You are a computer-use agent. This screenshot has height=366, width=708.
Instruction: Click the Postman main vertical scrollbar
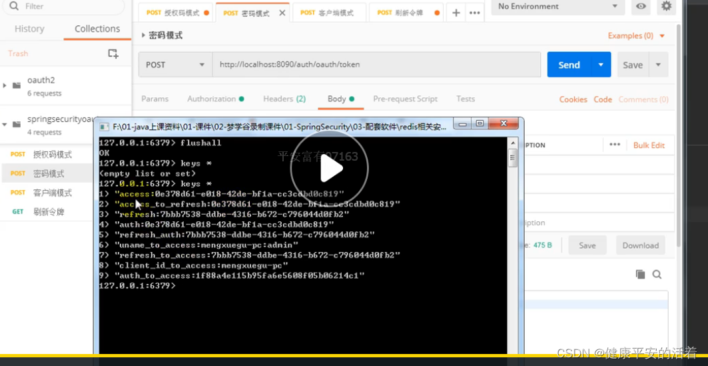678,135
